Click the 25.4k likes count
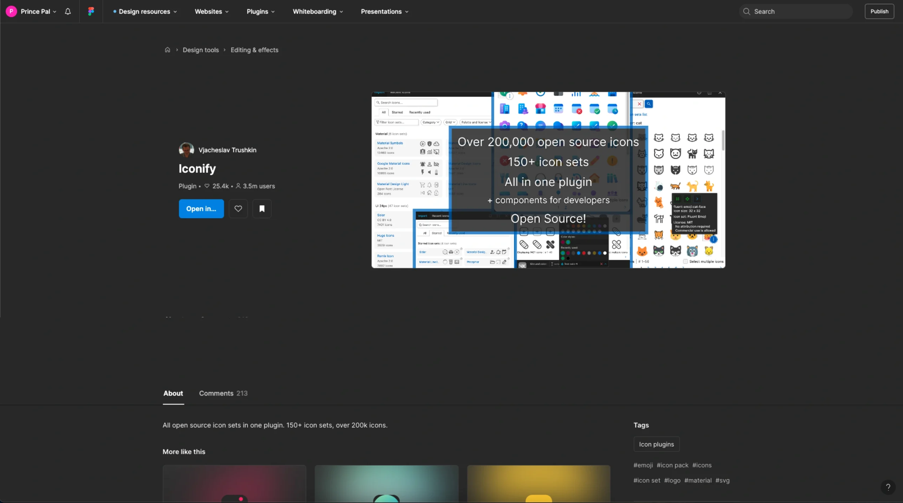Screen dimensions: 903x503 [x=217, y=186]
